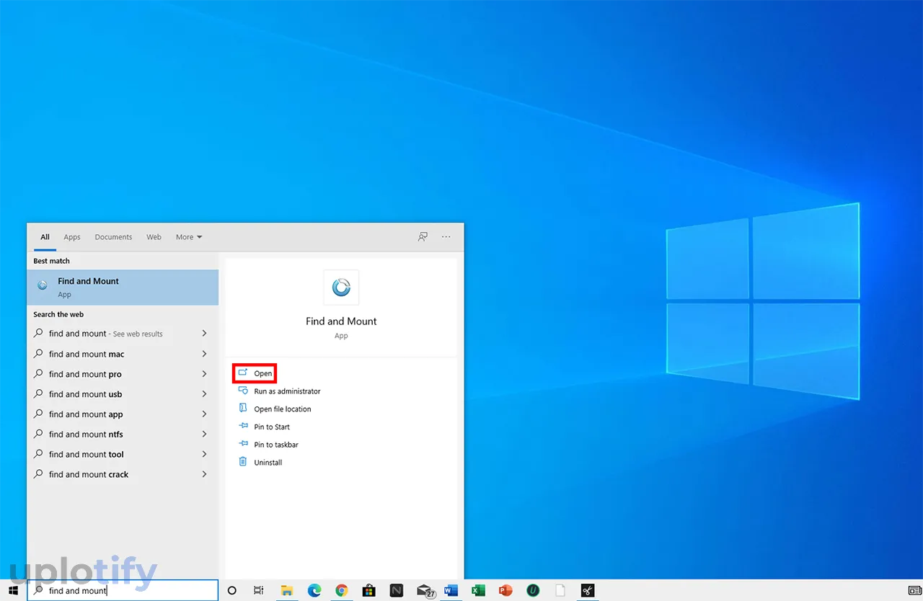Open the blank document icon on taskbar

click(560, 590)
